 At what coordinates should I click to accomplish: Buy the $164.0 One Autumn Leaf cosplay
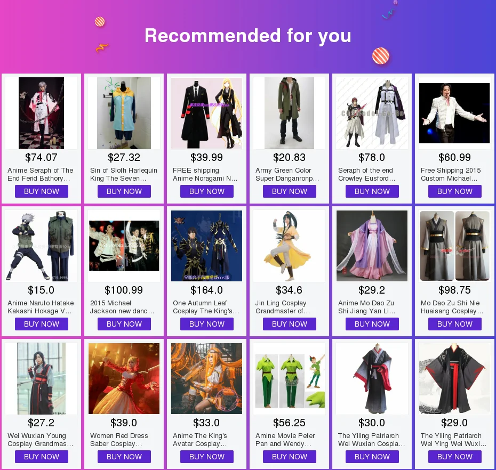coord(207,325)
